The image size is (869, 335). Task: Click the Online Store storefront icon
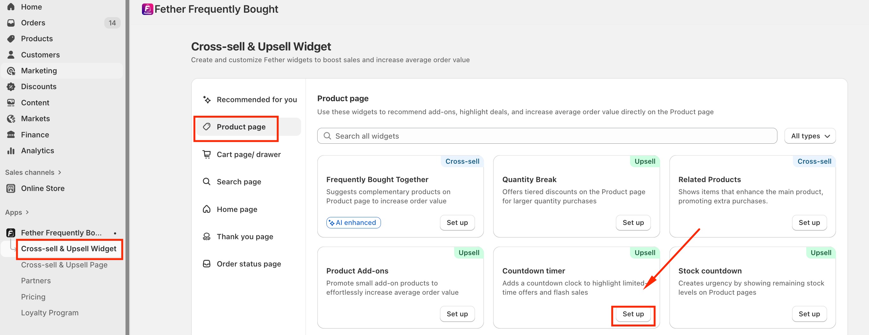tap(11, 188)
